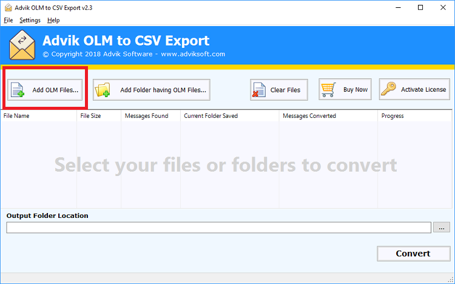The height and width of the screenshot is (284, 455).
Task: Minimize the Advik OLM to CSV window
Action: 398,7
